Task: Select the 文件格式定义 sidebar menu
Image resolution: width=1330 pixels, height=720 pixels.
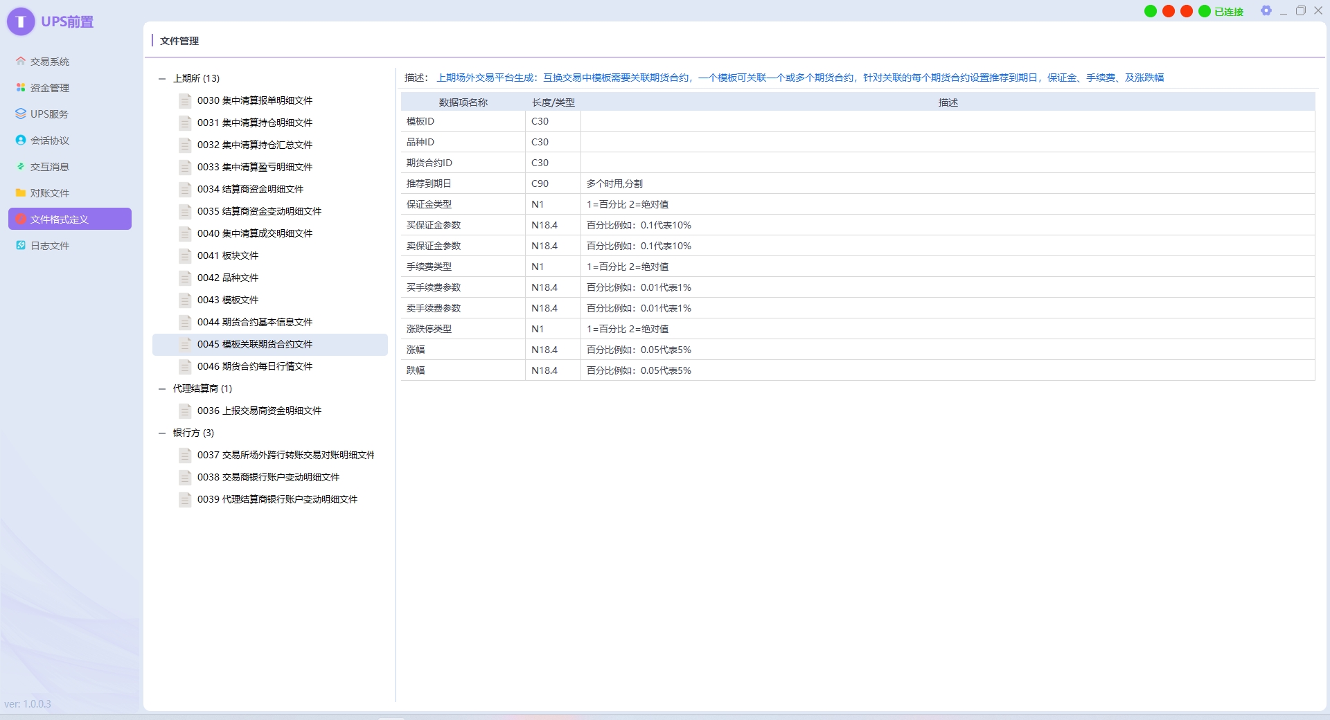Action: coord(70,219)
